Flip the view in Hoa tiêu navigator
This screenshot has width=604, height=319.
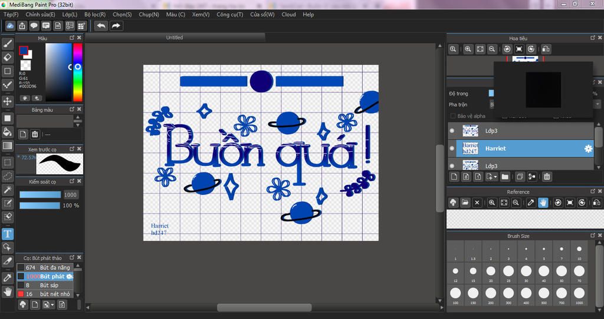[546, 49]
